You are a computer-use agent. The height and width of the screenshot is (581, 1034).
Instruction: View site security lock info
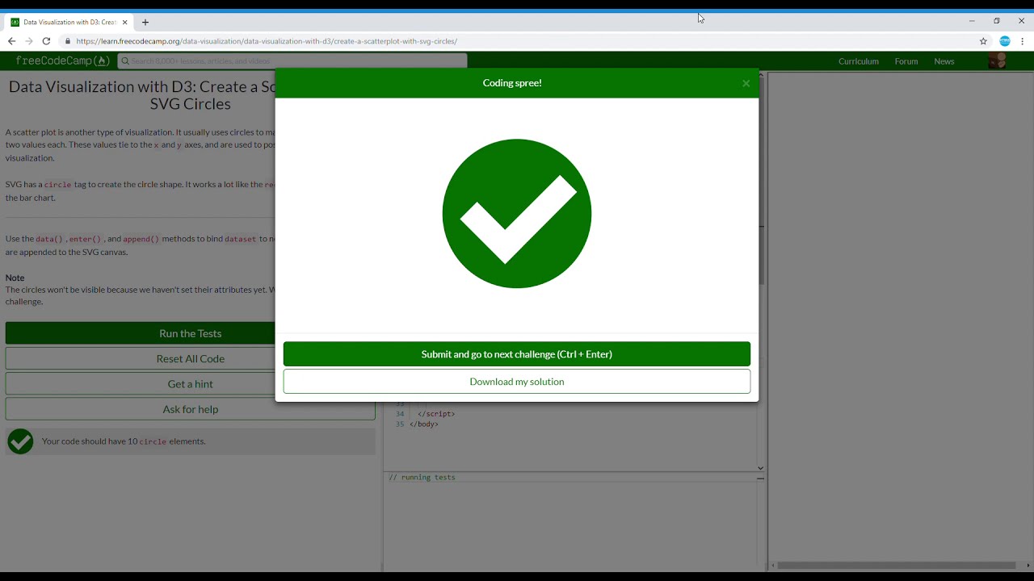point(68,41)
